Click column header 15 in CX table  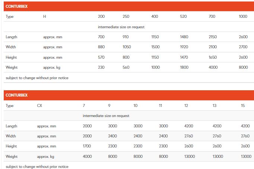pyautogui.click(x=243, y=105)
